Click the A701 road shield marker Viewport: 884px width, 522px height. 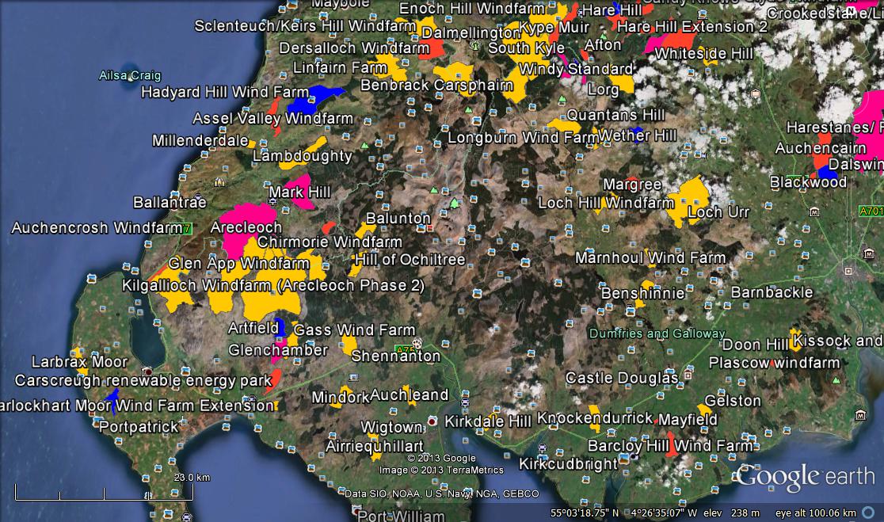(871, 211)
